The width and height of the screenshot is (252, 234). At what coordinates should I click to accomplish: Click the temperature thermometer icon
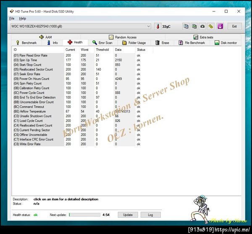pos(158,26)
